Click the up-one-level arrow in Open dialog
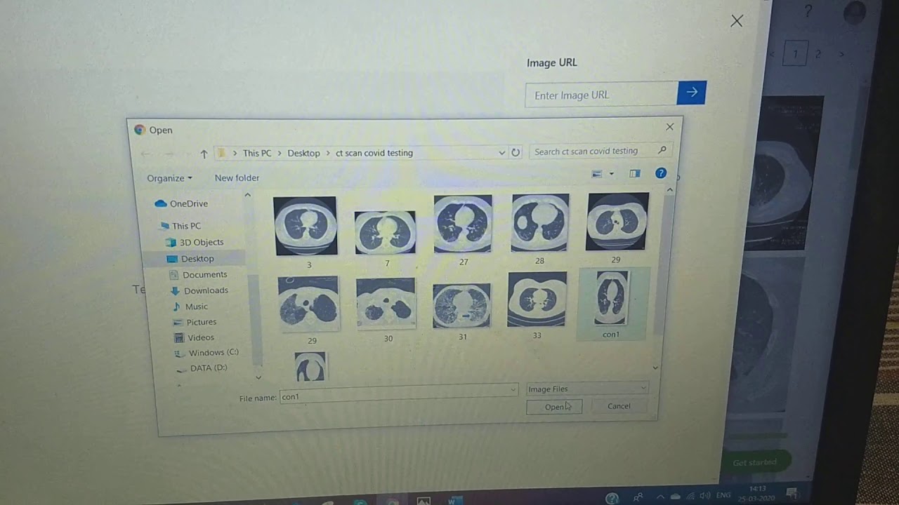 coord(204,154)
